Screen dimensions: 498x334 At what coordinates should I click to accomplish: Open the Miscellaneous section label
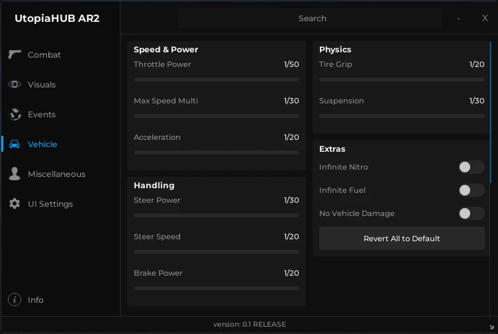[56, 174]
